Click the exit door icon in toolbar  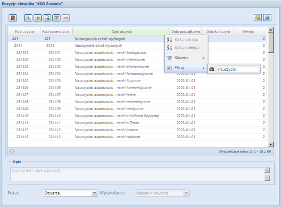coord(13,18)
